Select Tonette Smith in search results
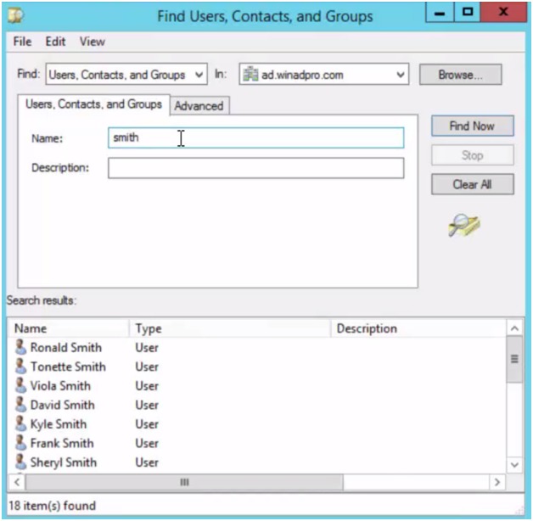The image size is (533, 521). point(68,367)
